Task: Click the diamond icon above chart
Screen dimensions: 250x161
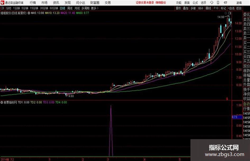Action: [226, 13]
